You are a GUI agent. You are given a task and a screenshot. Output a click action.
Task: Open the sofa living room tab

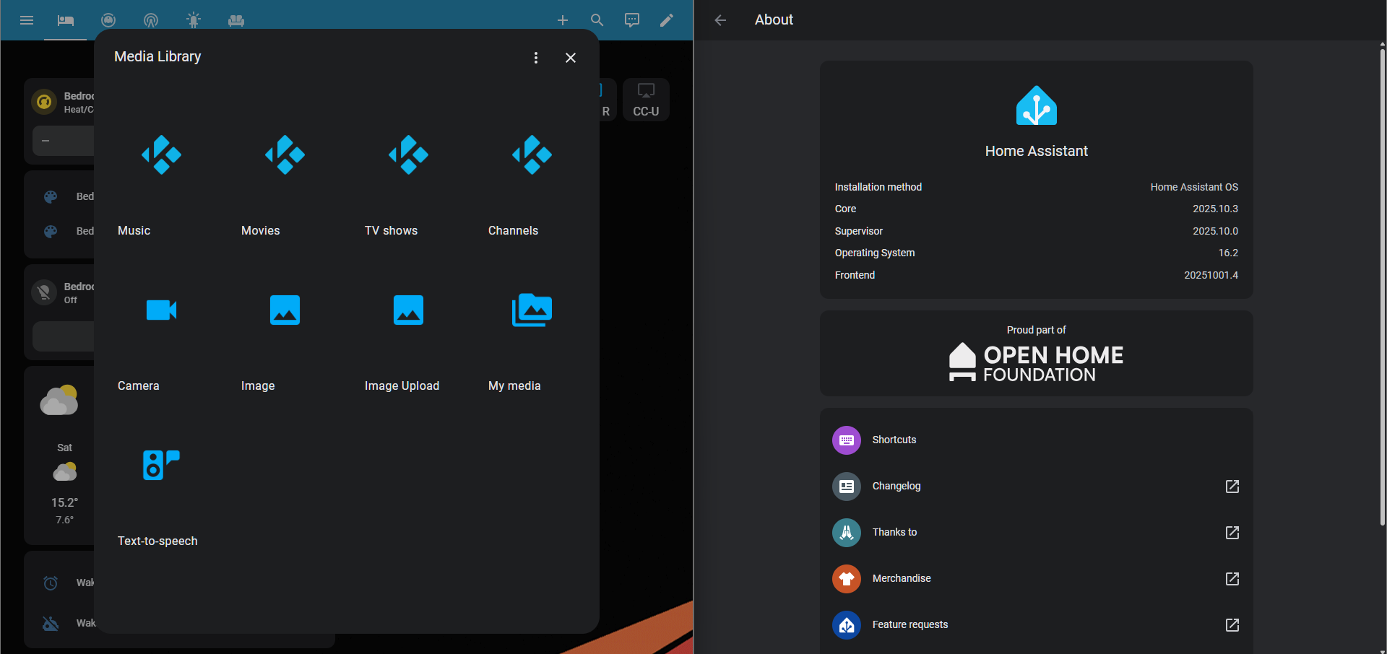coord(236,20)
